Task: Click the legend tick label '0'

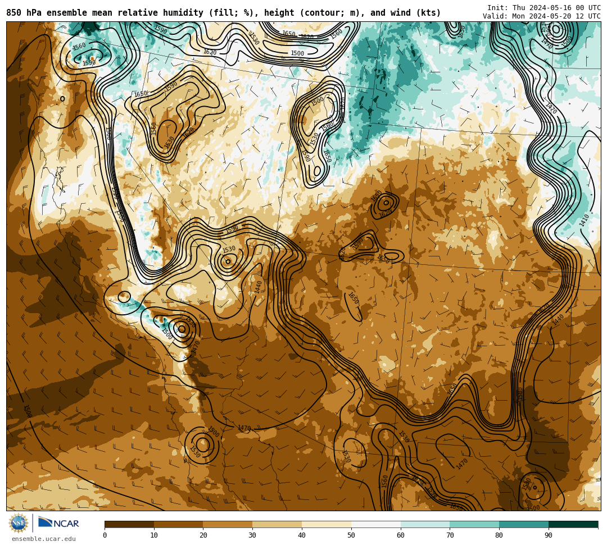Action: click(105, 535)
